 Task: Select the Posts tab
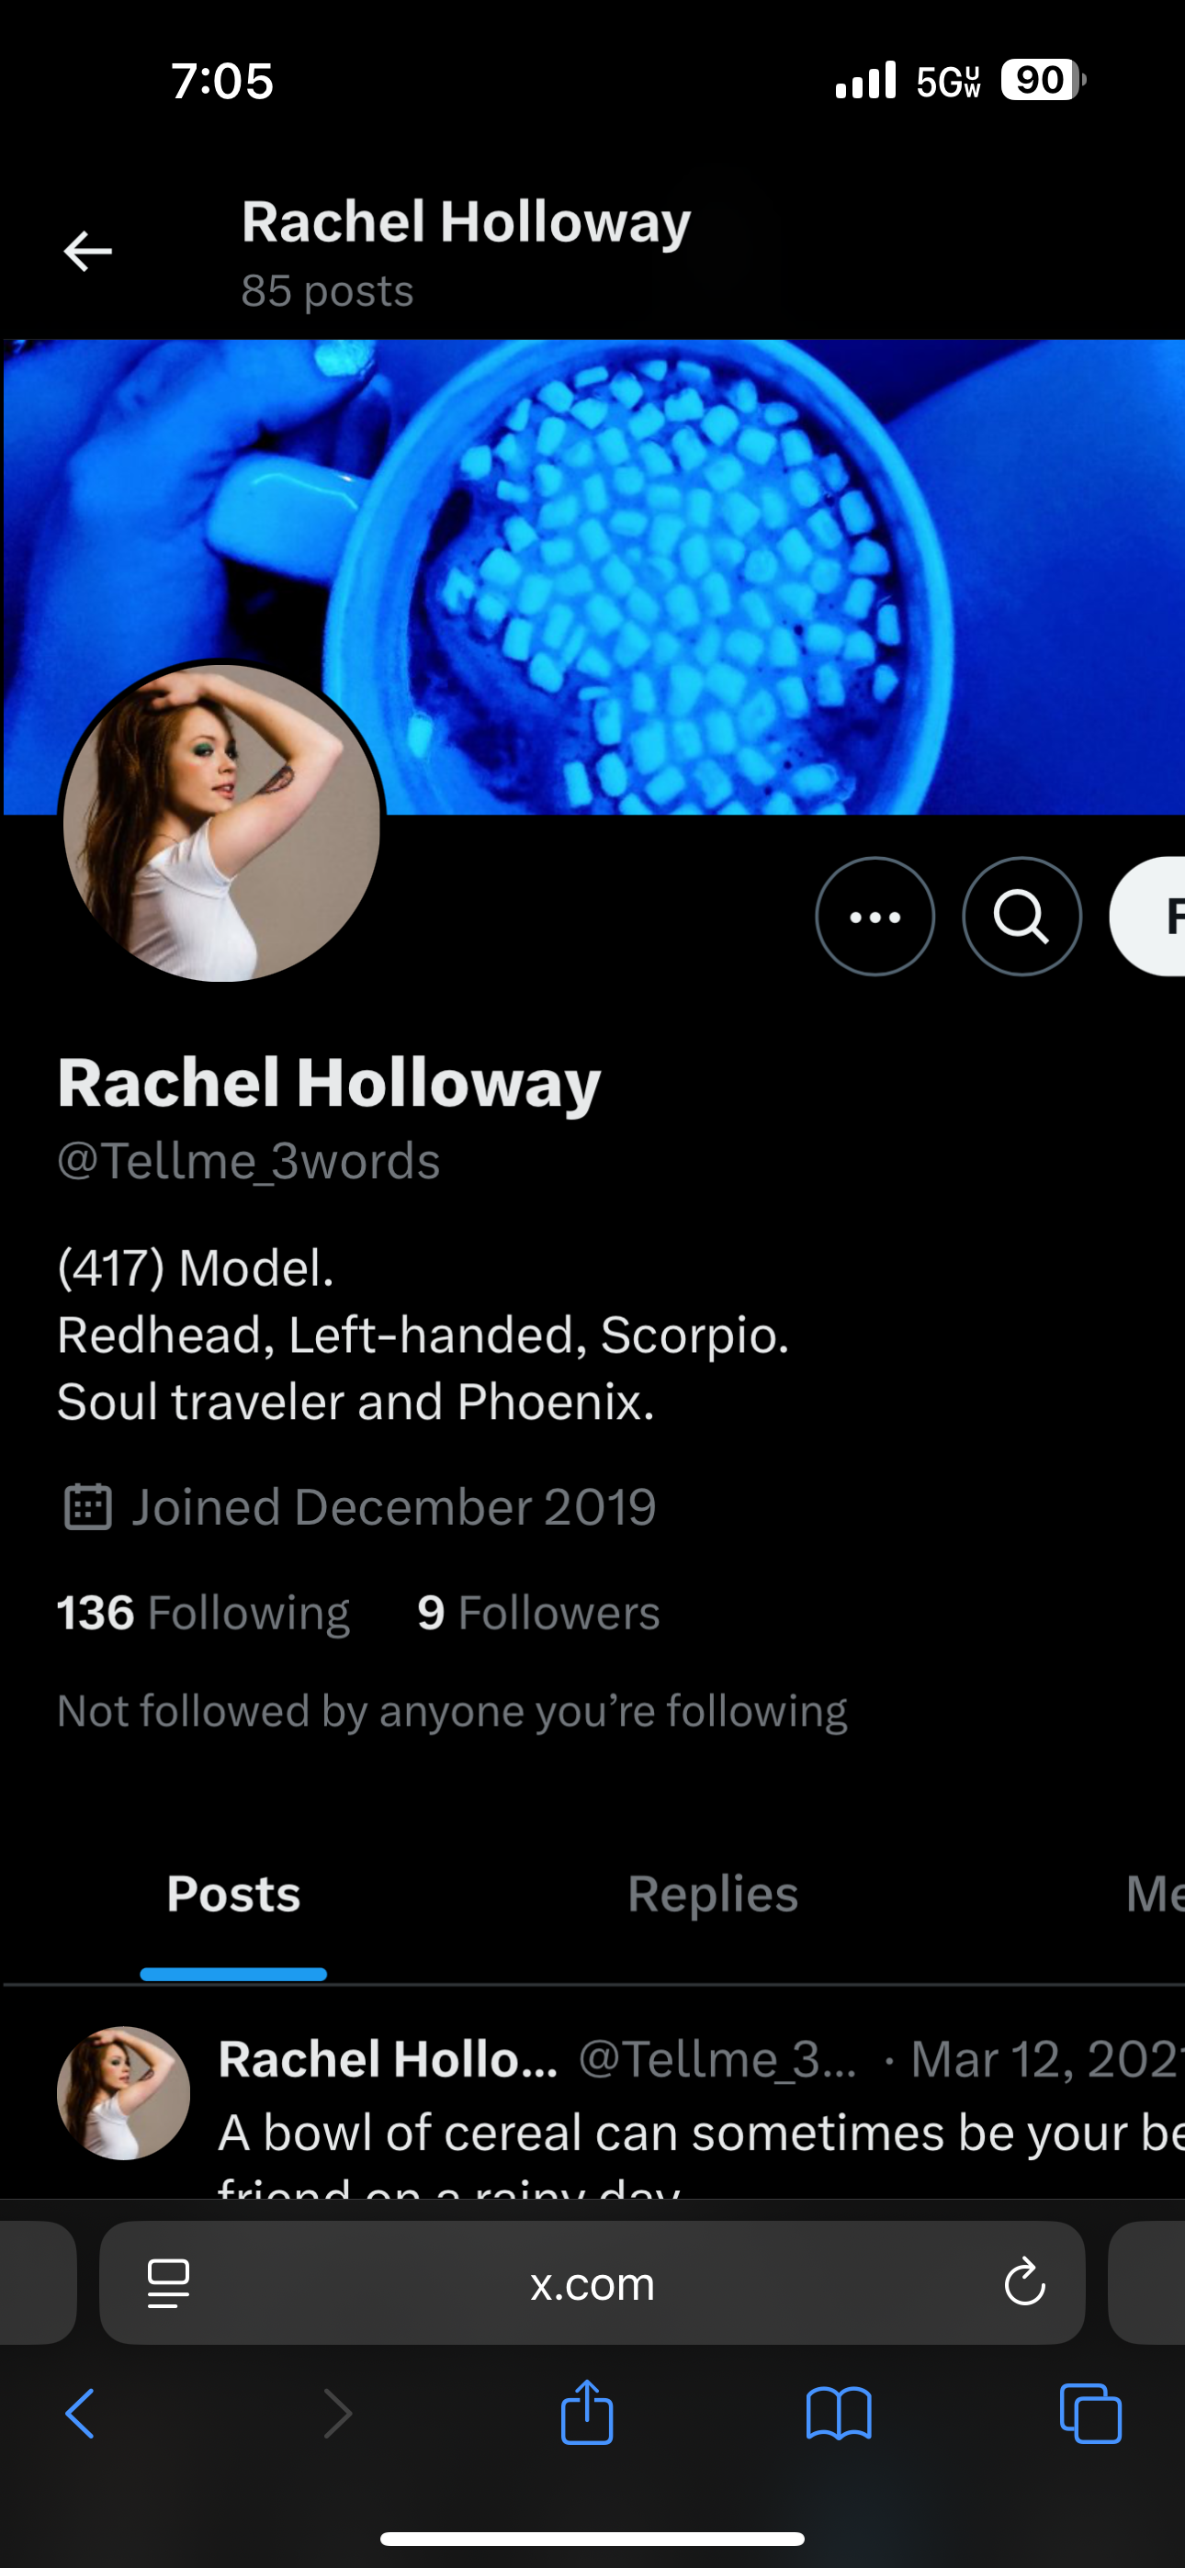click(233, 1894)
